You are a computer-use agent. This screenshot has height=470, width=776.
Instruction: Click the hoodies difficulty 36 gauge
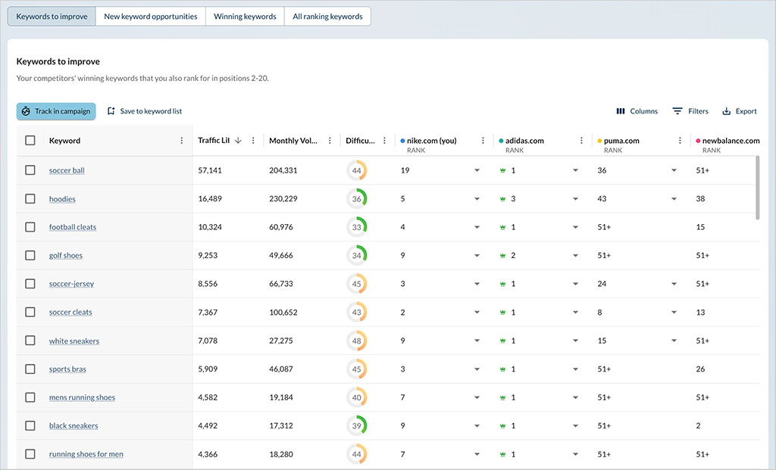[356, 199]
